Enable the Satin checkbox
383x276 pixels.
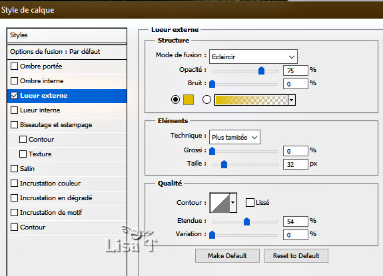(x=15, y=168)
